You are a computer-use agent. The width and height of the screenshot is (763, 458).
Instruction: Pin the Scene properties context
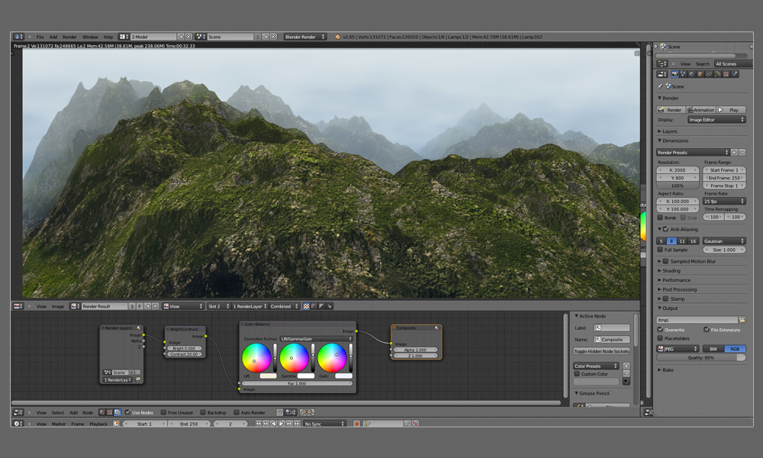pyautogui.click(x=660, y=86)
